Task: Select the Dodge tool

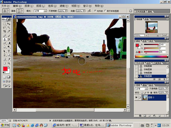Action: [x=9, y=47]
